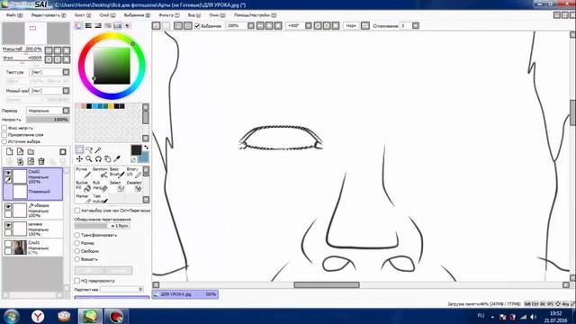Choose the Basic Brush tool
576x324 pixels.
pyautogui.click(x=117, y=172)
